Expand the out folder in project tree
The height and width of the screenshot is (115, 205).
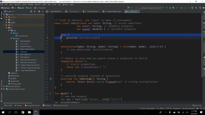click(x=6, y=25)
